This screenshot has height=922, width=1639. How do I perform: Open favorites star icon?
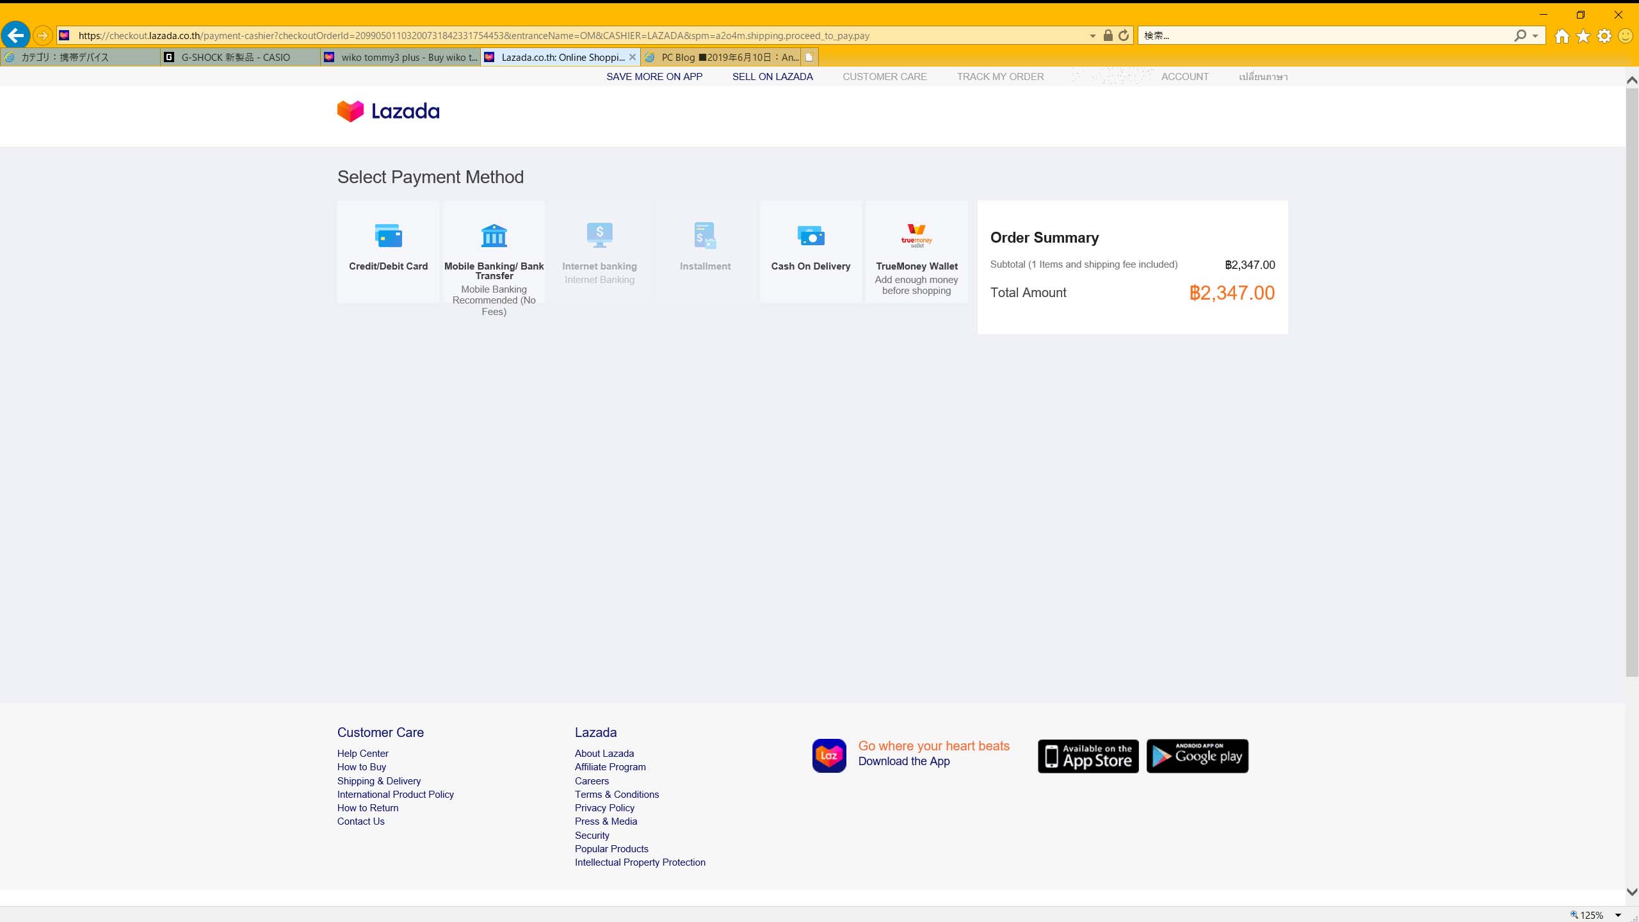click(1583, 36)
